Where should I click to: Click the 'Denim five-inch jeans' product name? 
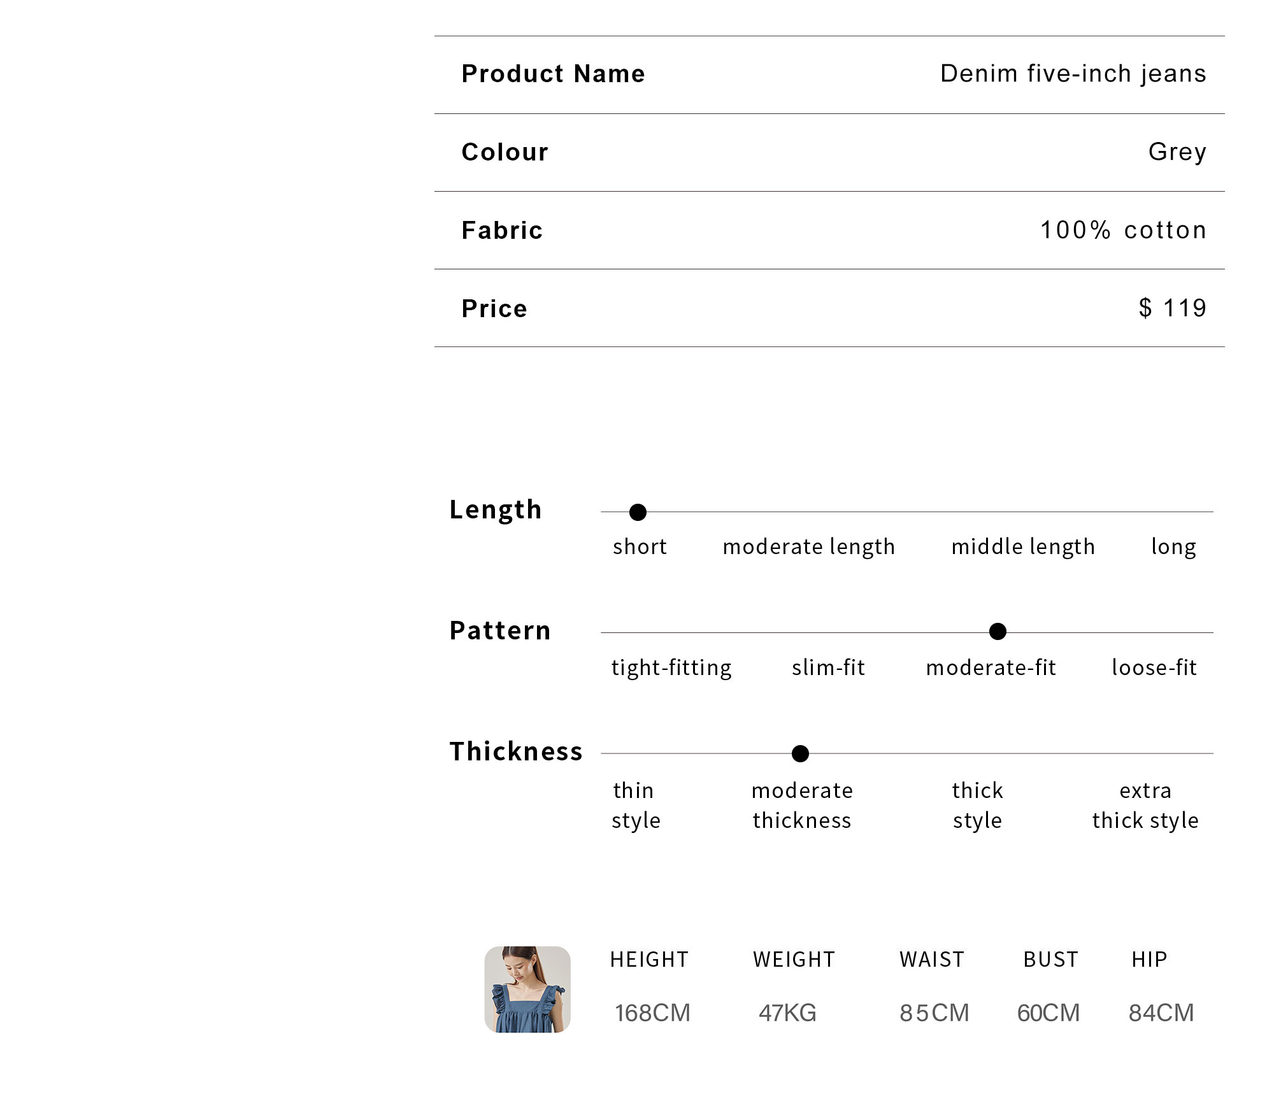[1073, 74]
